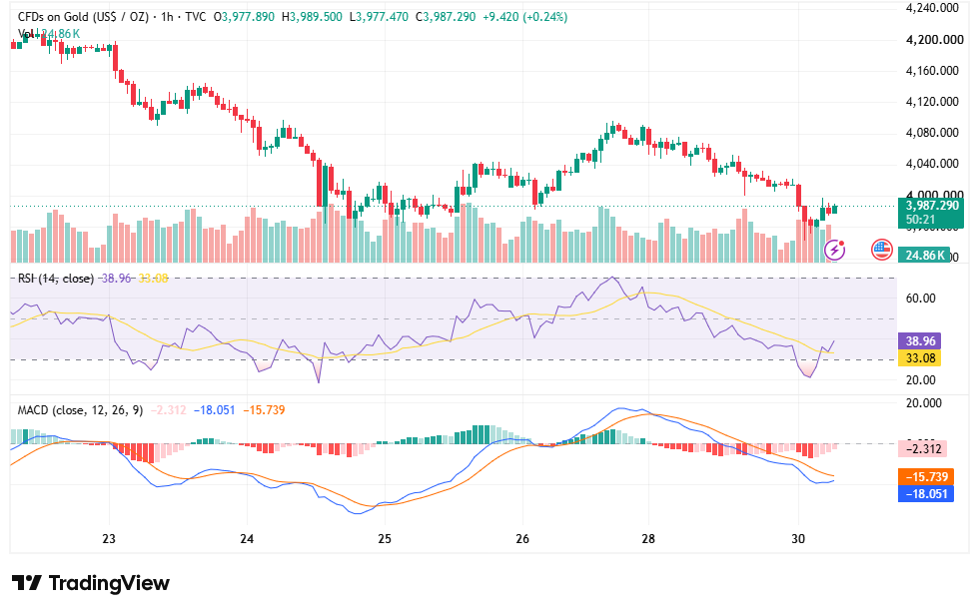
Task: Click the purple RSI value tag 38.96
Action: click(x=920, y=340)
